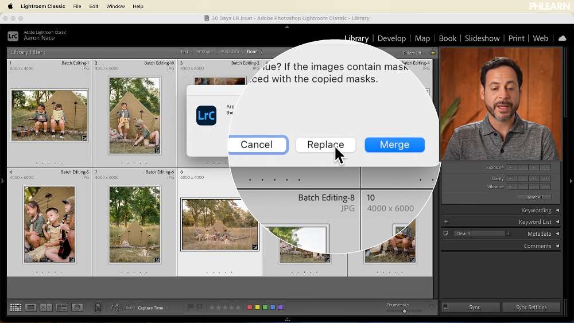Image resolution: width=574 pixels, height=323 pixels.
Task: Open the Edit menu
Action: coord(94,6)
